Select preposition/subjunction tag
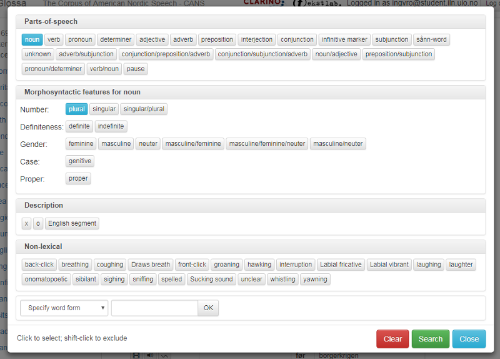 click(x=399, y=54)
